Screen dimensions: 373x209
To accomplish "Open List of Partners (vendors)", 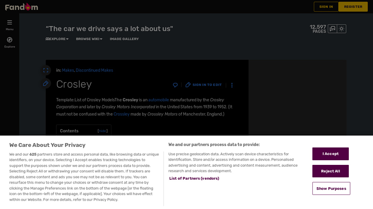I will (194, 178).
